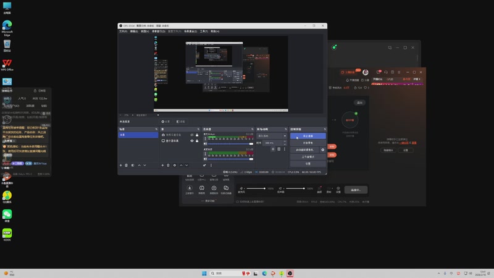Pop out Scene Transitions dock icon
Screen dimensions: 494x278
[286, 129]
